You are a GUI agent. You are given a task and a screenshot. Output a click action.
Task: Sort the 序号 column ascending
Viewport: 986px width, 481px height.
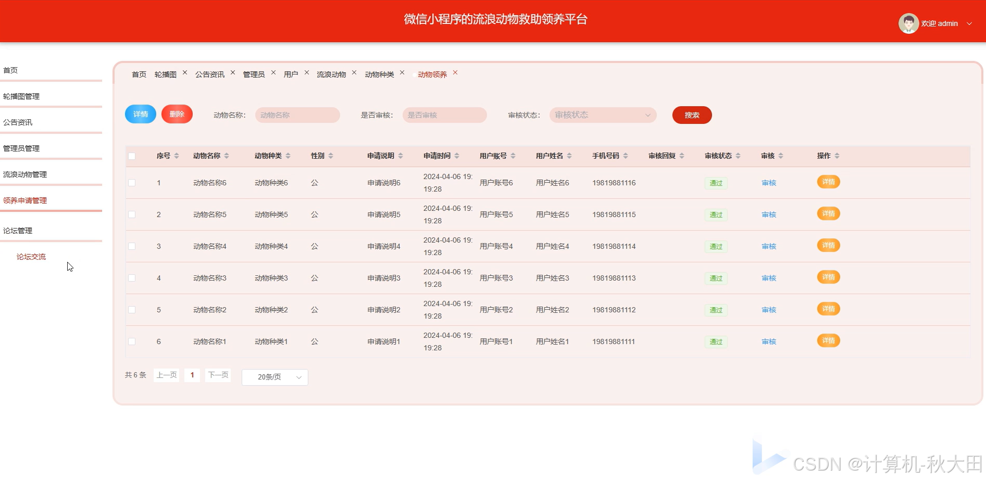pyautogui.click(x=177, y=153)
